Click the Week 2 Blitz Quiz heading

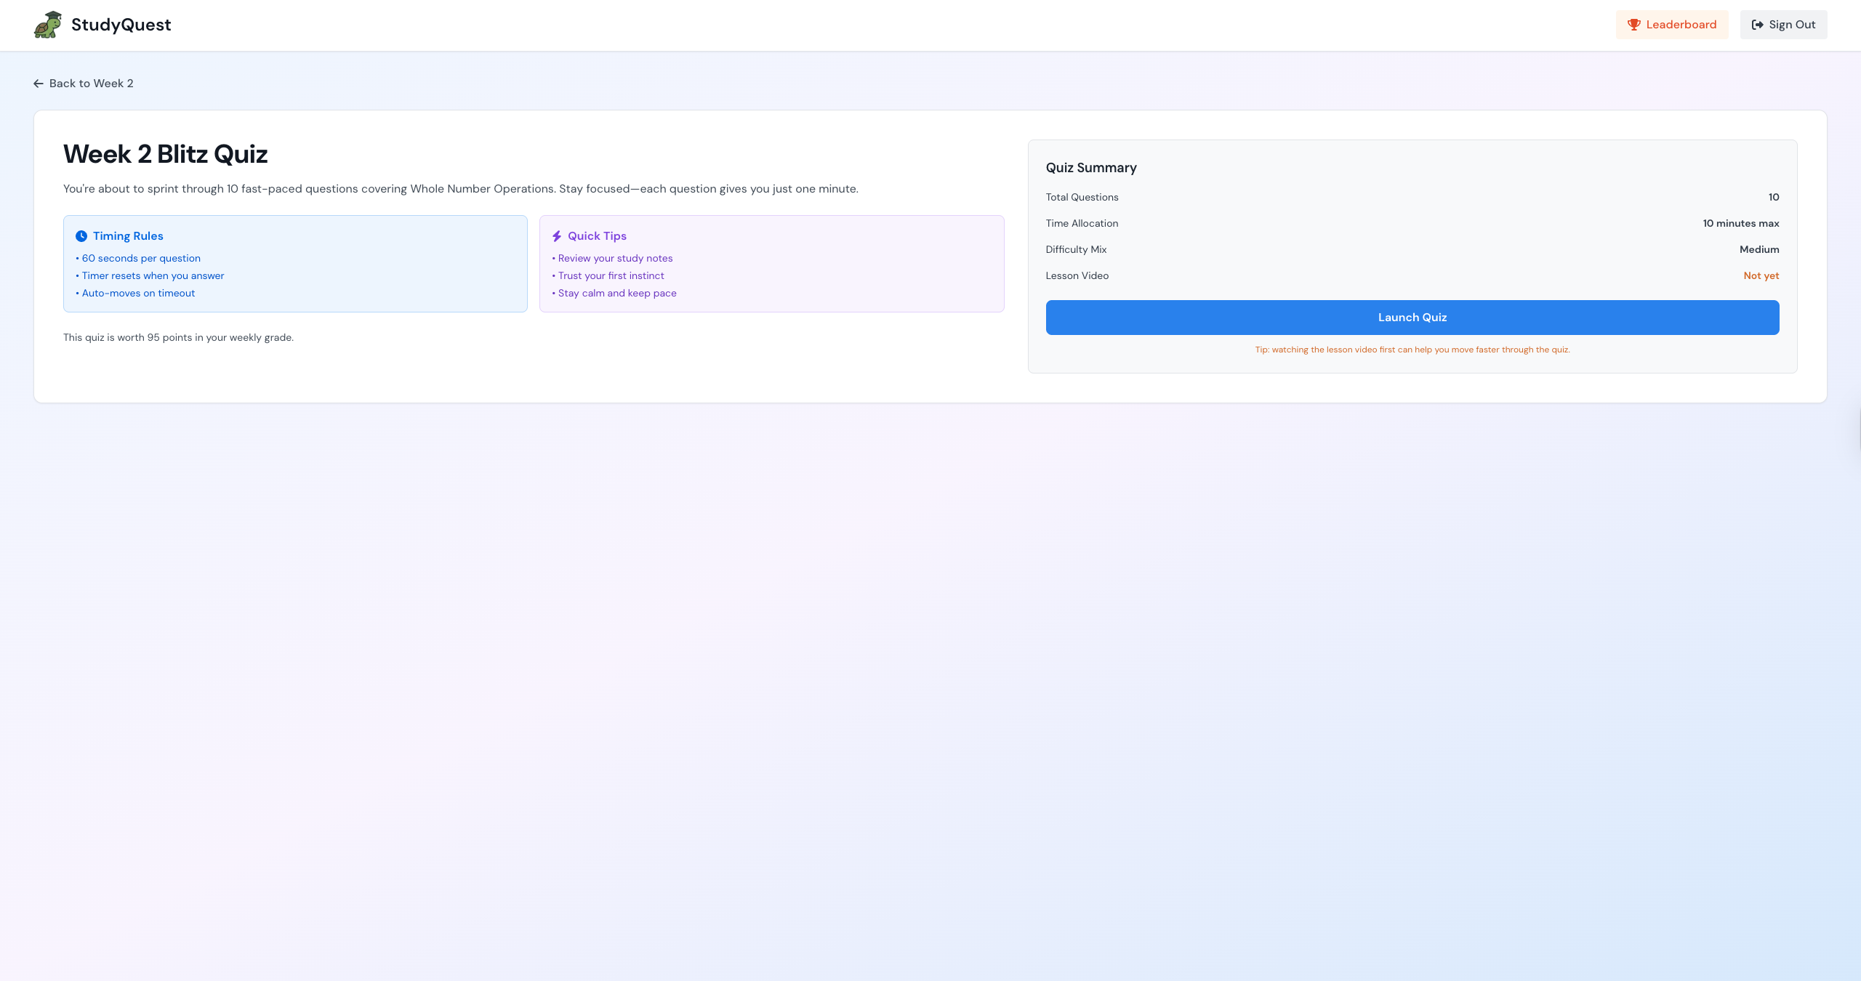click(165, 154)
